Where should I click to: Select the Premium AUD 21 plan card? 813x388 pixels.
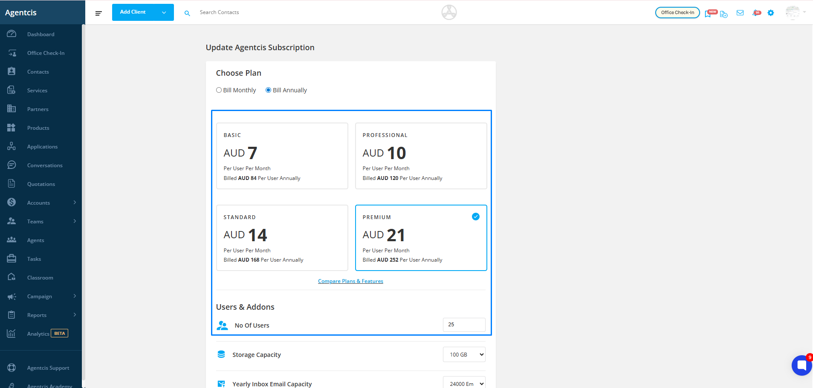[x=421, y=238]
